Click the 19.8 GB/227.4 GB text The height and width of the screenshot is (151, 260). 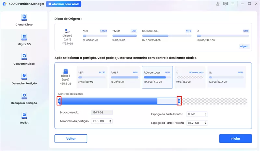[x=218, y=82]
